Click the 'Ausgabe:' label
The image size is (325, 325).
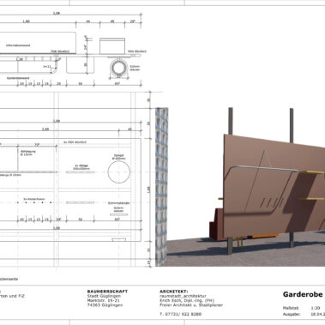pyautogui.click(x=292, y=314)
